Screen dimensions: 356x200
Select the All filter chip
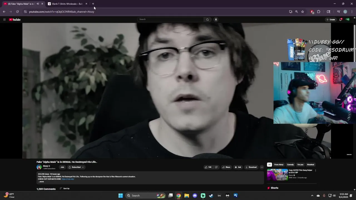point(269,165)
